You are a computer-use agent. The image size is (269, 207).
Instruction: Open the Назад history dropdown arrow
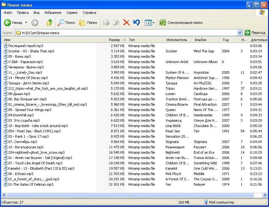point(26,23)
